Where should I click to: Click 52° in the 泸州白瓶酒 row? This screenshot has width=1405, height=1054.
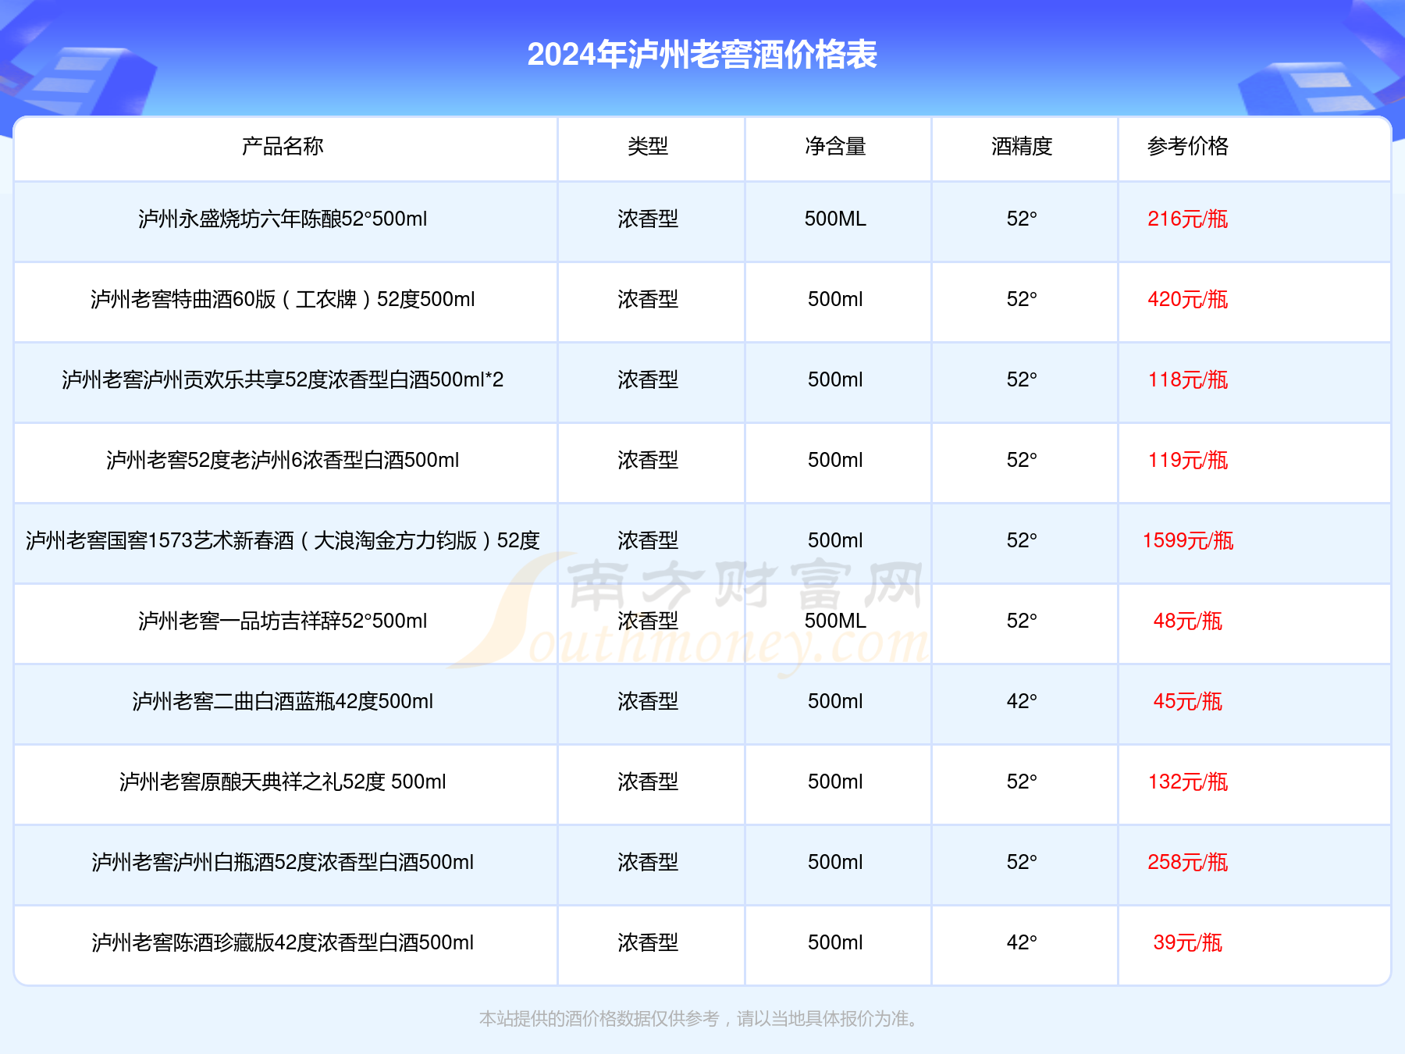coord(1022,863)
